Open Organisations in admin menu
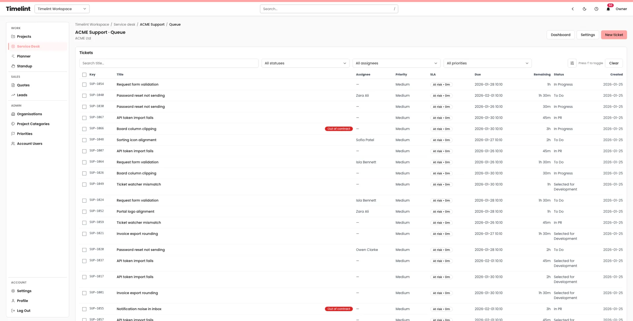This screenshot has height=321, width=633. (x=29, y=114)
